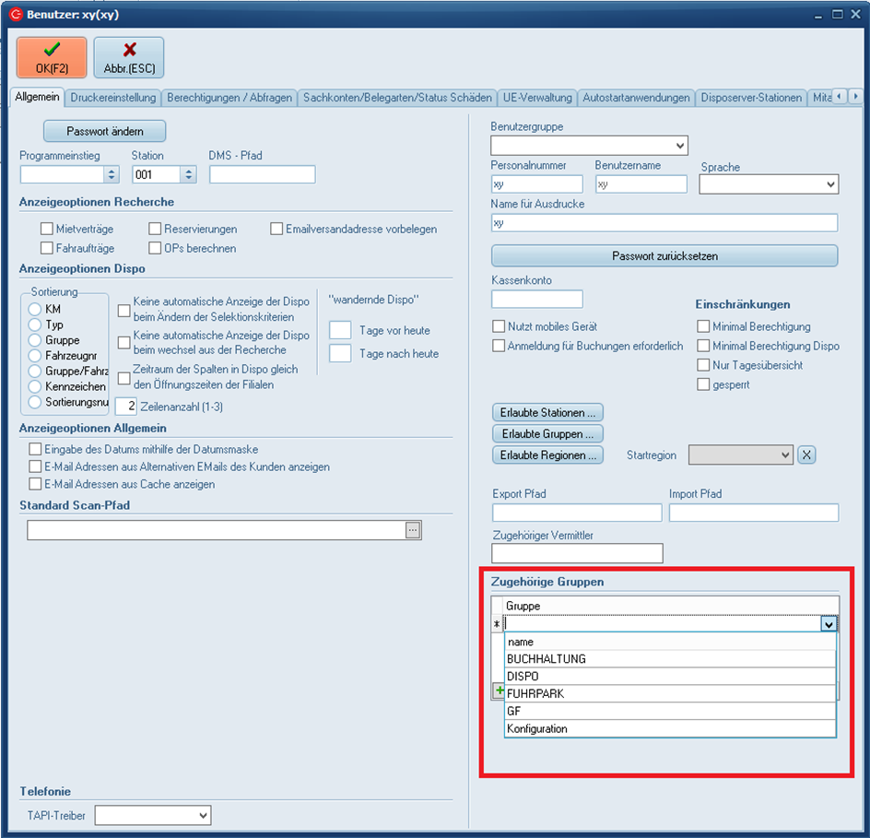The width and height of the screenshot is (870, 838).
Task: Click the red X Abbr.(ESC) button
Action: coord(129,57)
